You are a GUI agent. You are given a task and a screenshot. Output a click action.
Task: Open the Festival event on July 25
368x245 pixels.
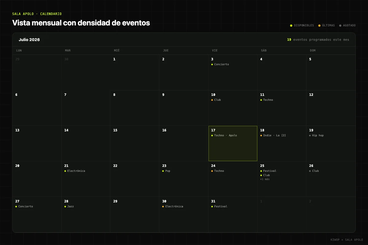pos(268,171)
